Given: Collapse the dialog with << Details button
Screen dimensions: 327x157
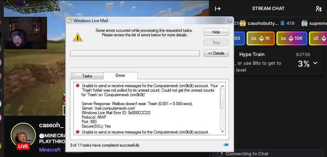Looking at the screenshot, I should [x=216, y=53].
